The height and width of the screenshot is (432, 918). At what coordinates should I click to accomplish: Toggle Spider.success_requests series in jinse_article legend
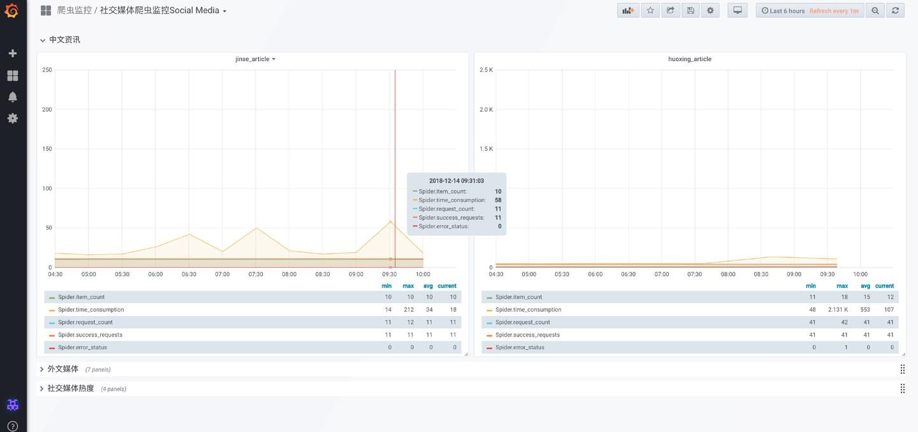[90, 335]
